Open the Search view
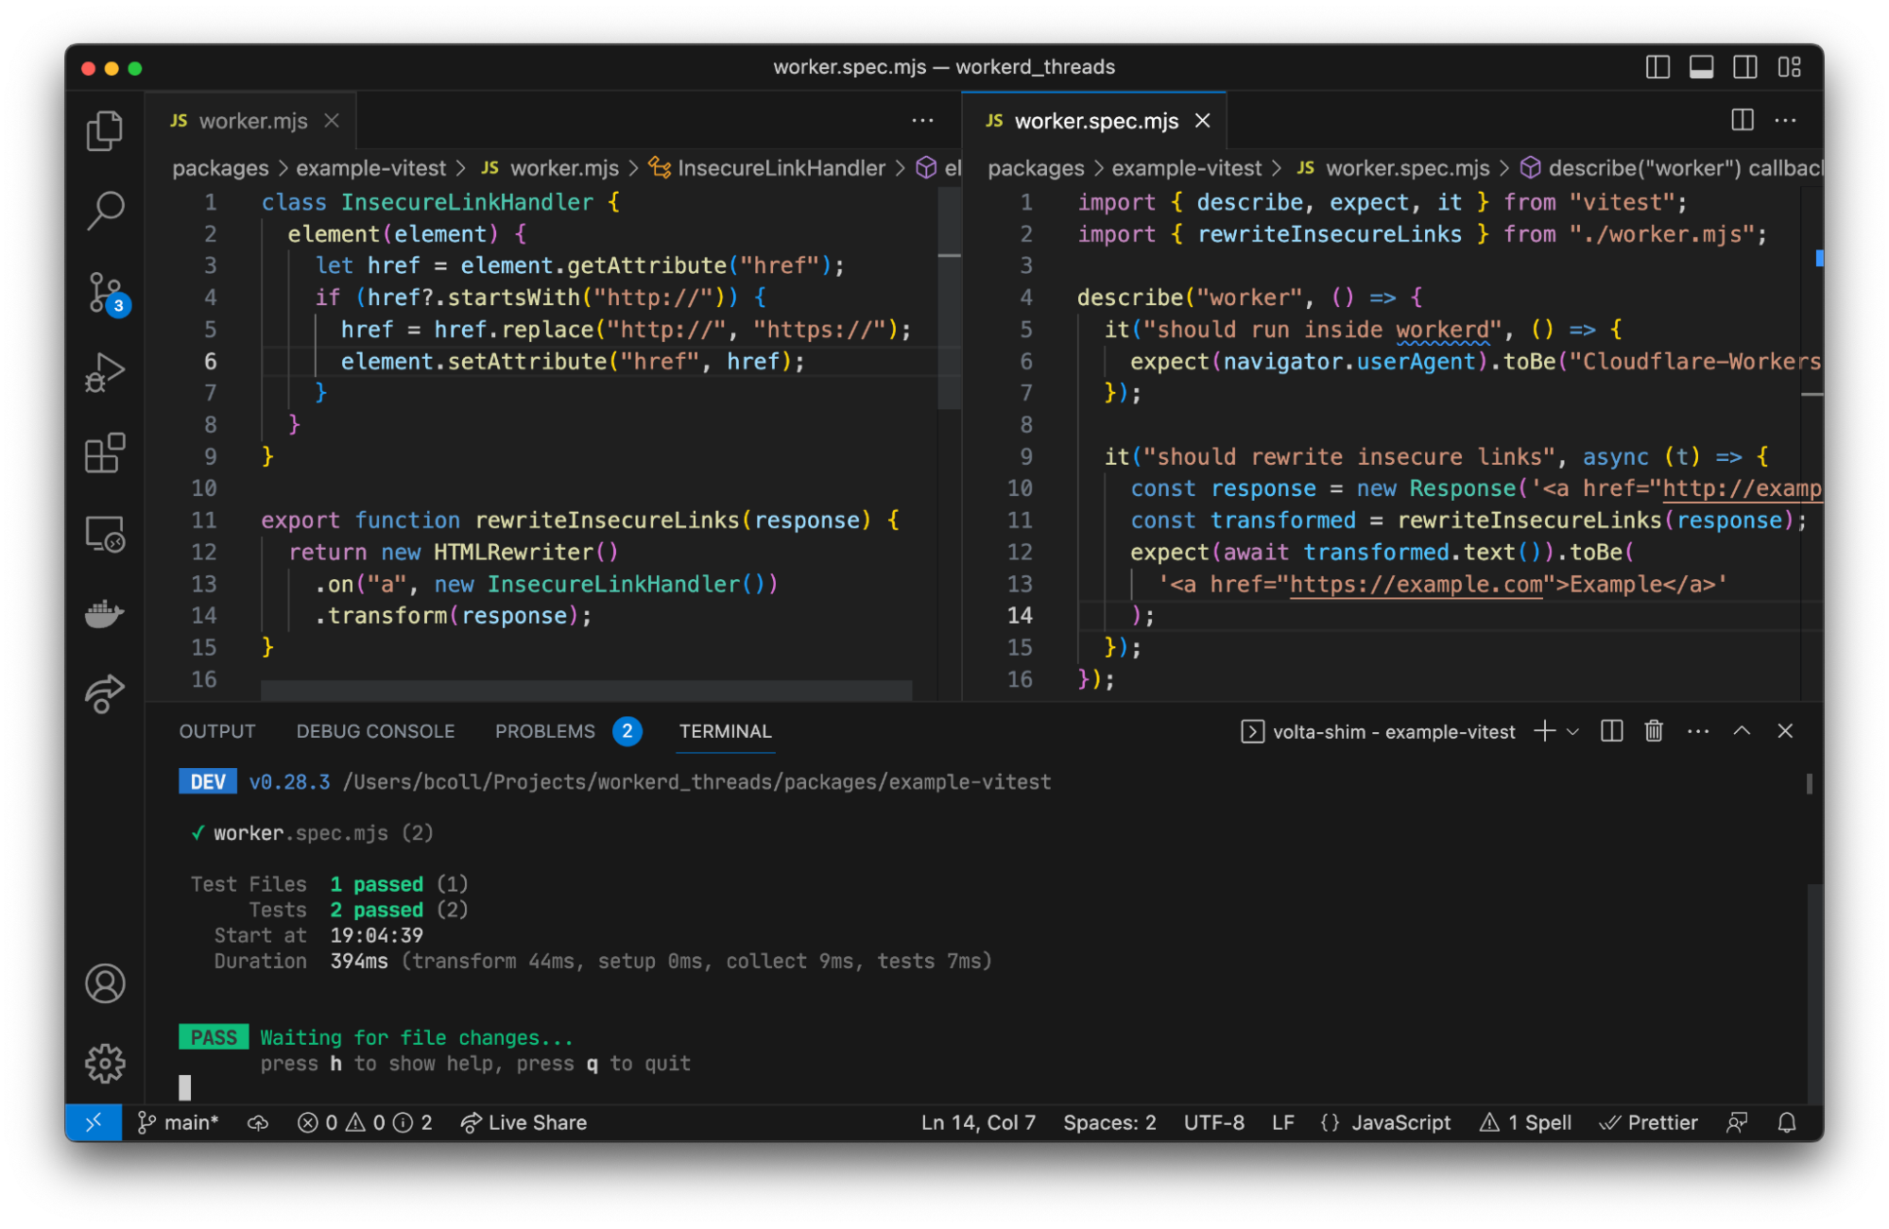Screen dimensions: 1889x1229 pyautogui.click(x=104, y=211)
